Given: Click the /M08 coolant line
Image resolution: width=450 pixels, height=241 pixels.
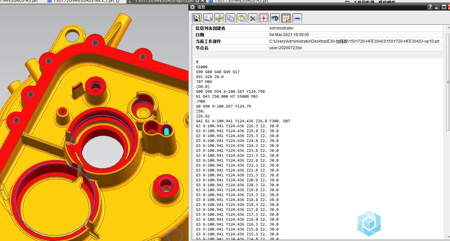Looking at the screenshot, I should (200, 101).
